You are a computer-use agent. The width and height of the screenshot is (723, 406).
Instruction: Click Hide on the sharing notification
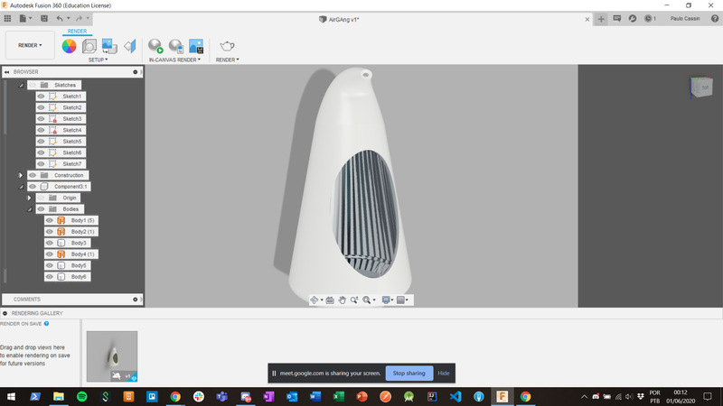coord(443,373)
